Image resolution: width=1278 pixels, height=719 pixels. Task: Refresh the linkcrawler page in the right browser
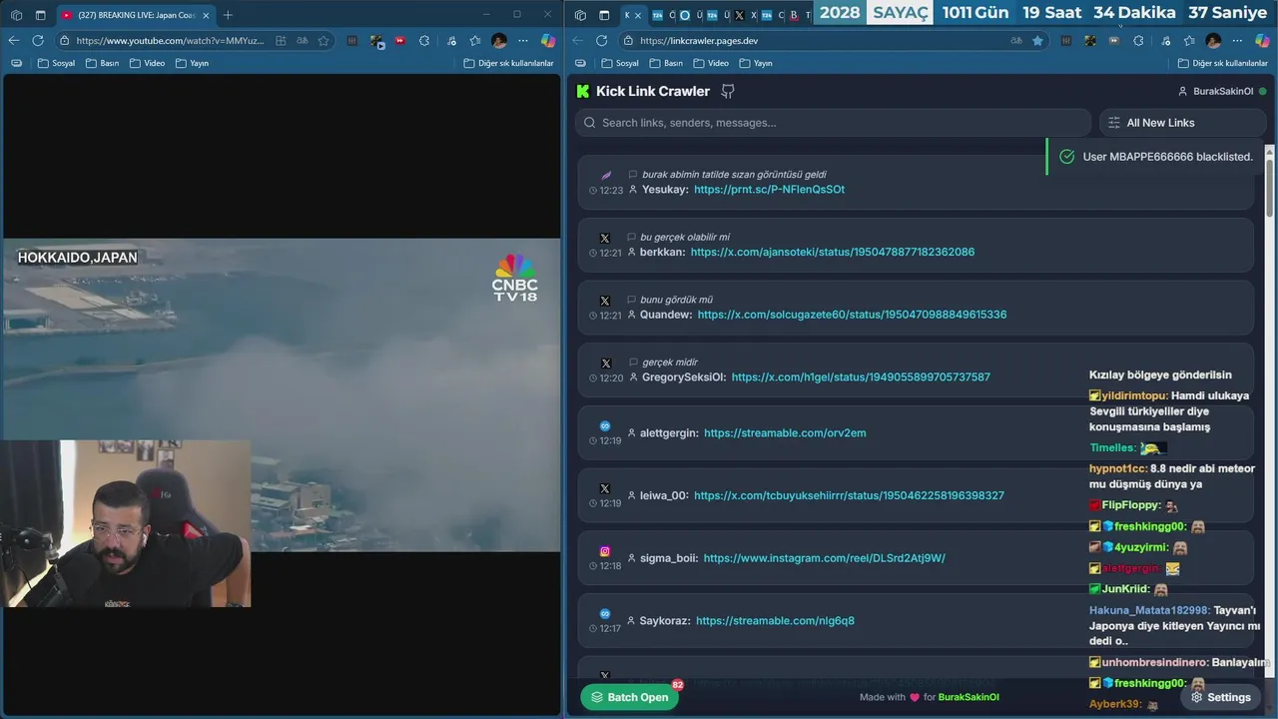[602, 40]
